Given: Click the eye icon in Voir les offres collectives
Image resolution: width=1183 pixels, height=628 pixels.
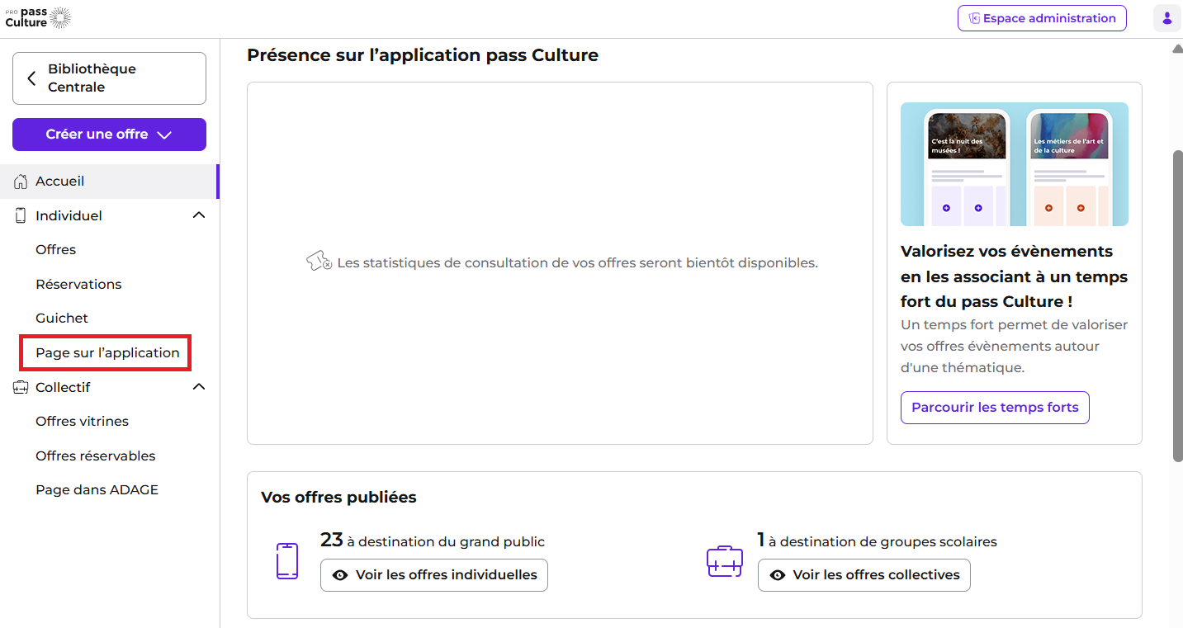Looking at the screenshot, I should click(777, 575).
